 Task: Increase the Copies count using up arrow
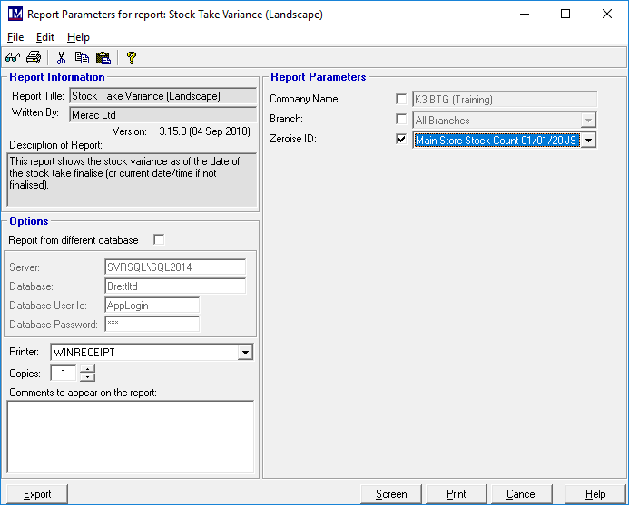point(86,369)
